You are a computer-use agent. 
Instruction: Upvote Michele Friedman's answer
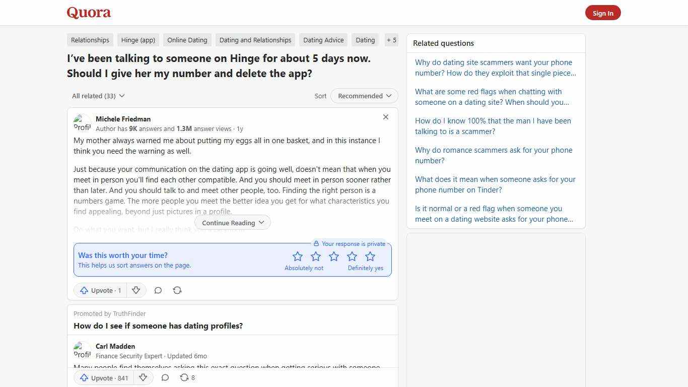[100, 290]
